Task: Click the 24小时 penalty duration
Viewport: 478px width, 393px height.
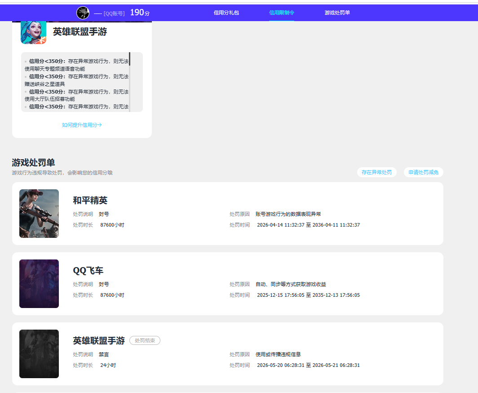Action: (x=108, y=365)
